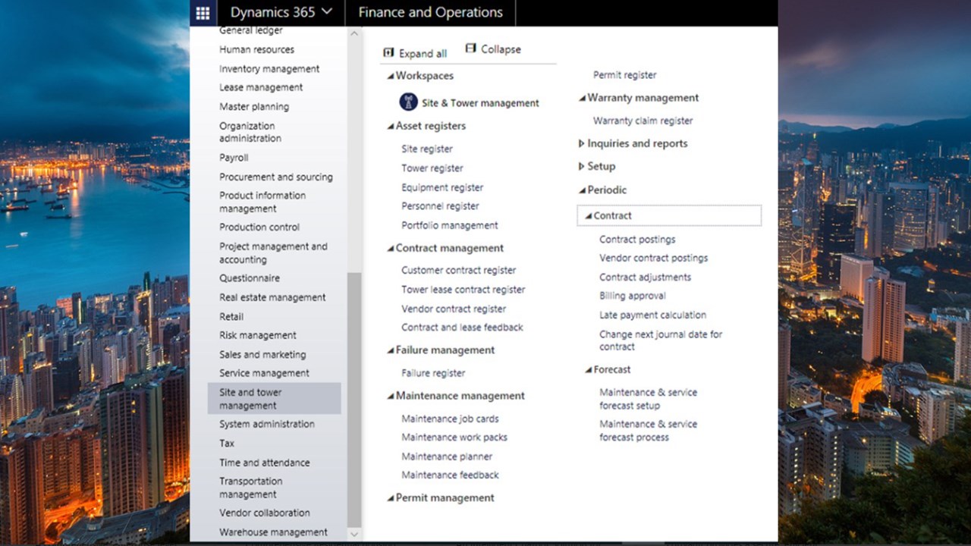
Task: Click the Collapse icon
Action: coord(470,49)
